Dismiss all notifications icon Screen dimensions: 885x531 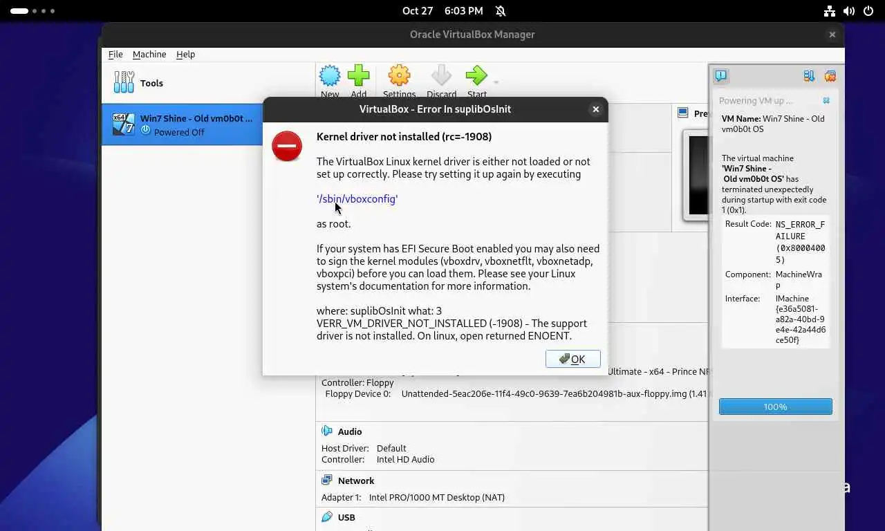point(830,76)
